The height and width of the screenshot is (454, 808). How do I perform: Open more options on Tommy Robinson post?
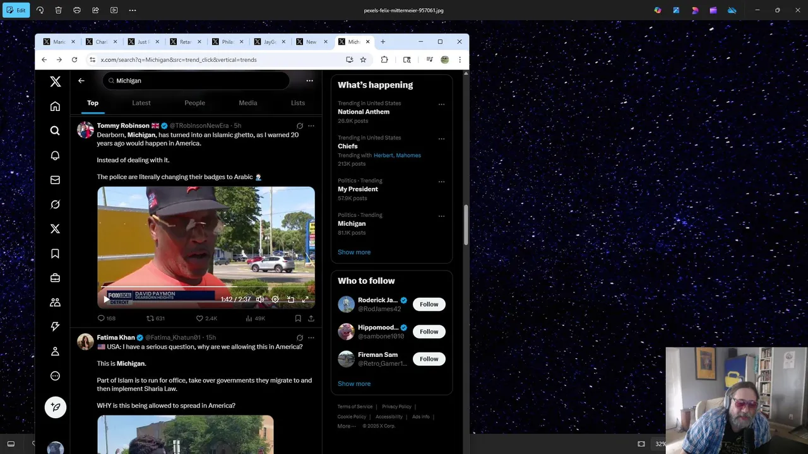click(x=311, y=126)
